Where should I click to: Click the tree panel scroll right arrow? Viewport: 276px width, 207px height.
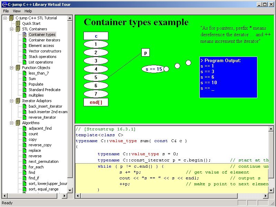point(65,196)
